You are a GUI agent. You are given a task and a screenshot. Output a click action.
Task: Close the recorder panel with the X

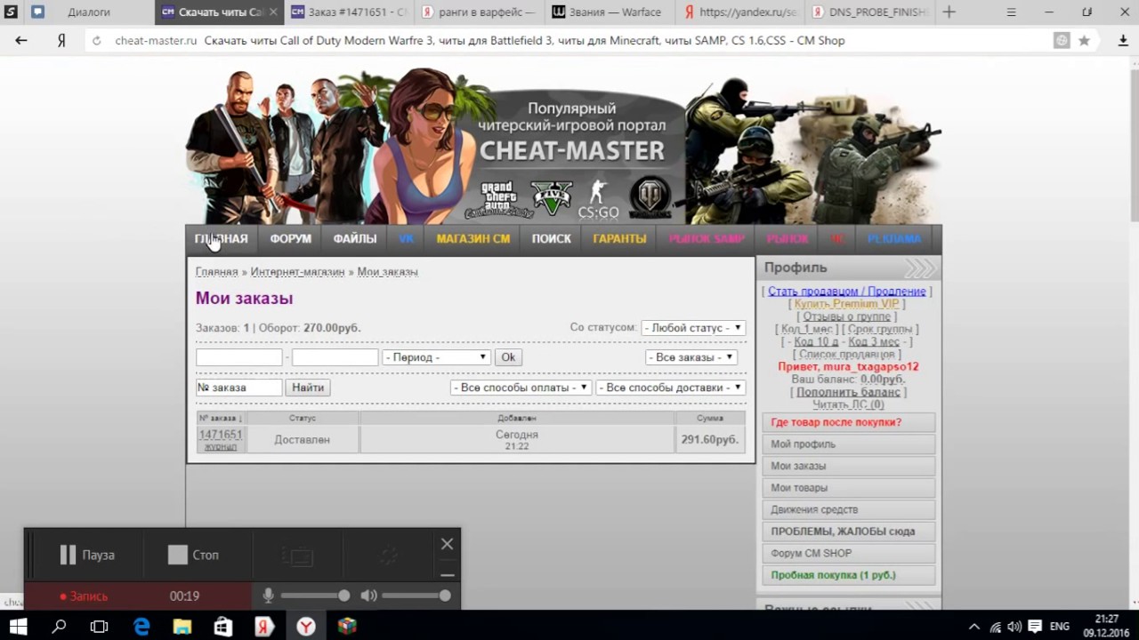[447, 544]
